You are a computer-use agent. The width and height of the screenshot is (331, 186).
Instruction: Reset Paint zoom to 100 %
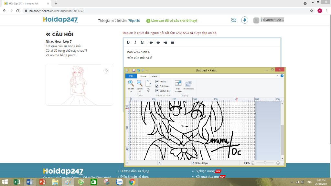point(148,86)
